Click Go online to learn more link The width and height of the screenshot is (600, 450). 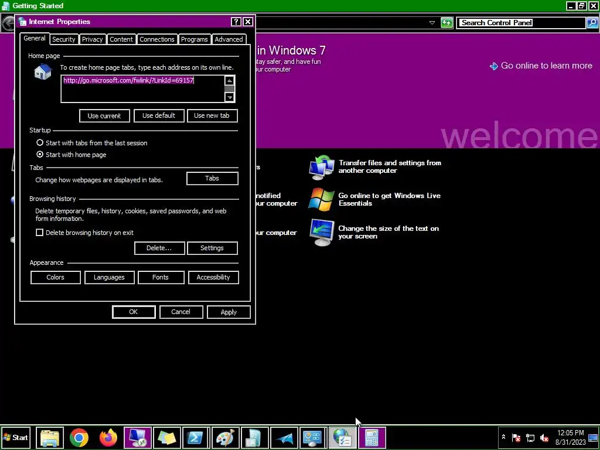tap(547, 66)
